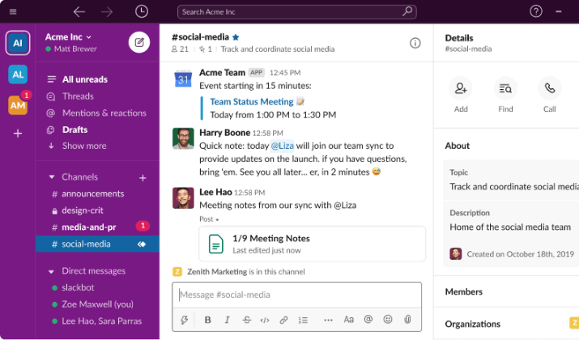The height and width of the screenshot is (340, 579).
Task: Click the Message #social-media input
Action: pos(296,295)
